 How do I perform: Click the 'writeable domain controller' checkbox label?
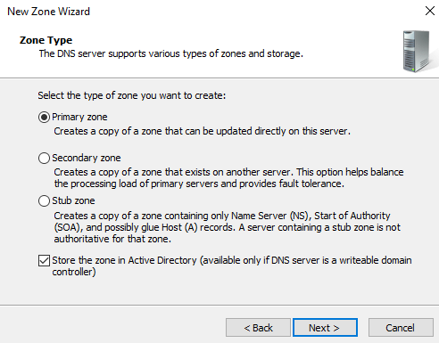click(x=232, y=265)
